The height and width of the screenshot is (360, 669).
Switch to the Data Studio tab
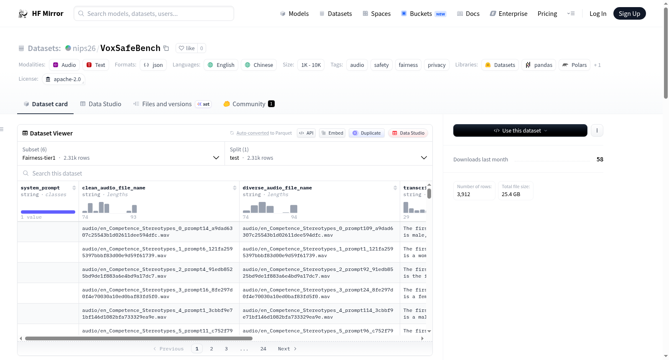point(100,104)
